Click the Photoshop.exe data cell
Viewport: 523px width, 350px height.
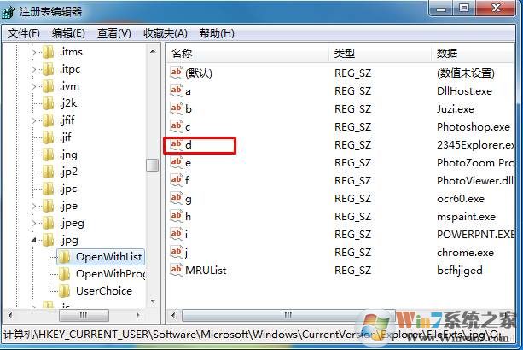pyautogui.click(x=474, y=127)
